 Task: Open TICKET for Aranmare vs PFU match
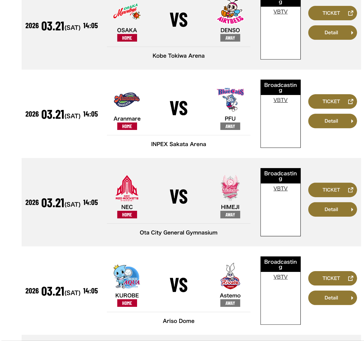point(332,101)
